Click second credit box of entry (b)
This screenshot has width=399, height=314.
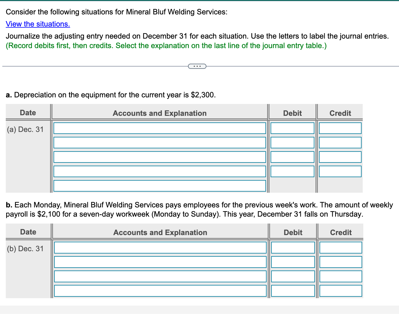(341, 262)
